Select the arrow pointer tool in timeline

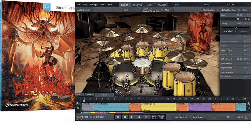coord(78,103)
